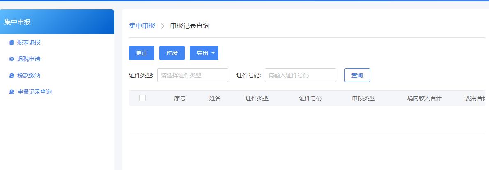This screenshot has width=489, height=170.
Task: Click the 集中申报 sidebar header
Action: pos(57,22)
